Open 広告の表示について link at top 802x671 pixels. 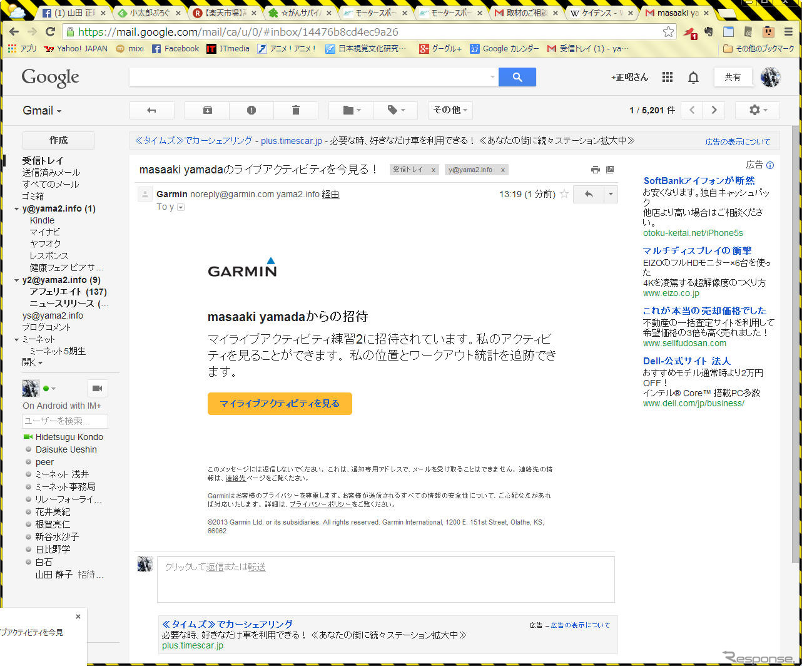pyautogui.click(x=738, y=142)
